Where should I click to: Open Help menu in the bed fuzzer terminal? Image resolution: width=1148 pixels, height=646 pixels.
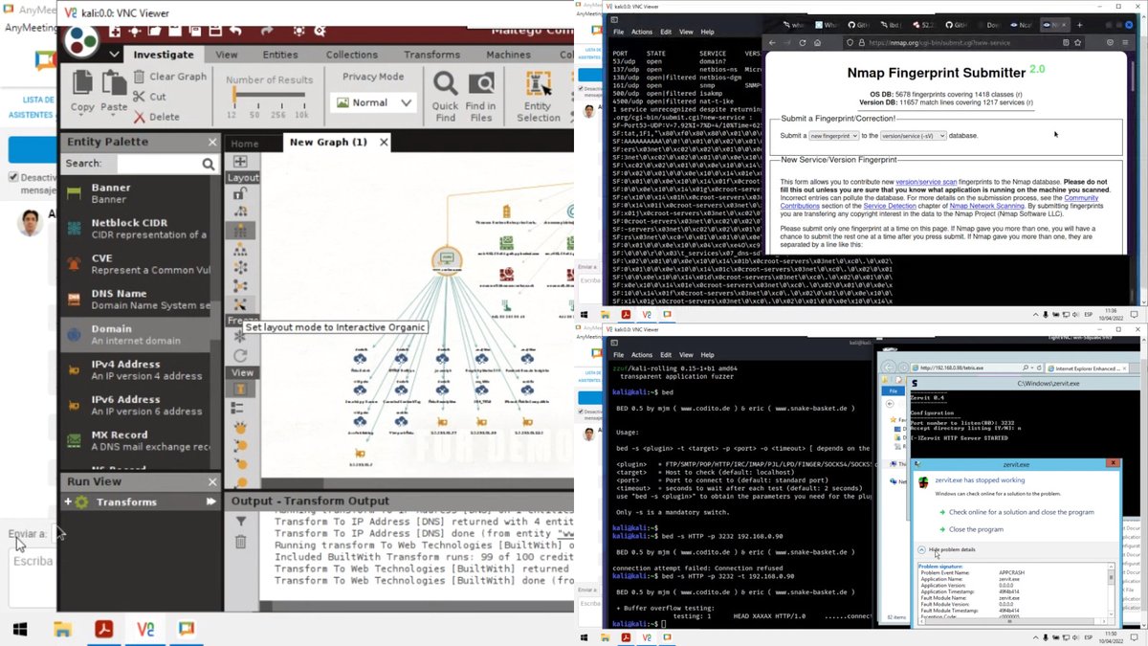707,355
